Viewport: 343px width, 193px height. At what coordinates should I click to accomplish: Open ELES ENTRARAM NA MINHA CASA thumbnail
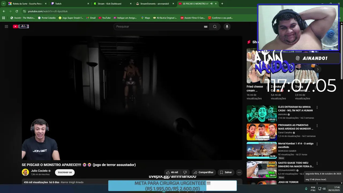(262, 114)
